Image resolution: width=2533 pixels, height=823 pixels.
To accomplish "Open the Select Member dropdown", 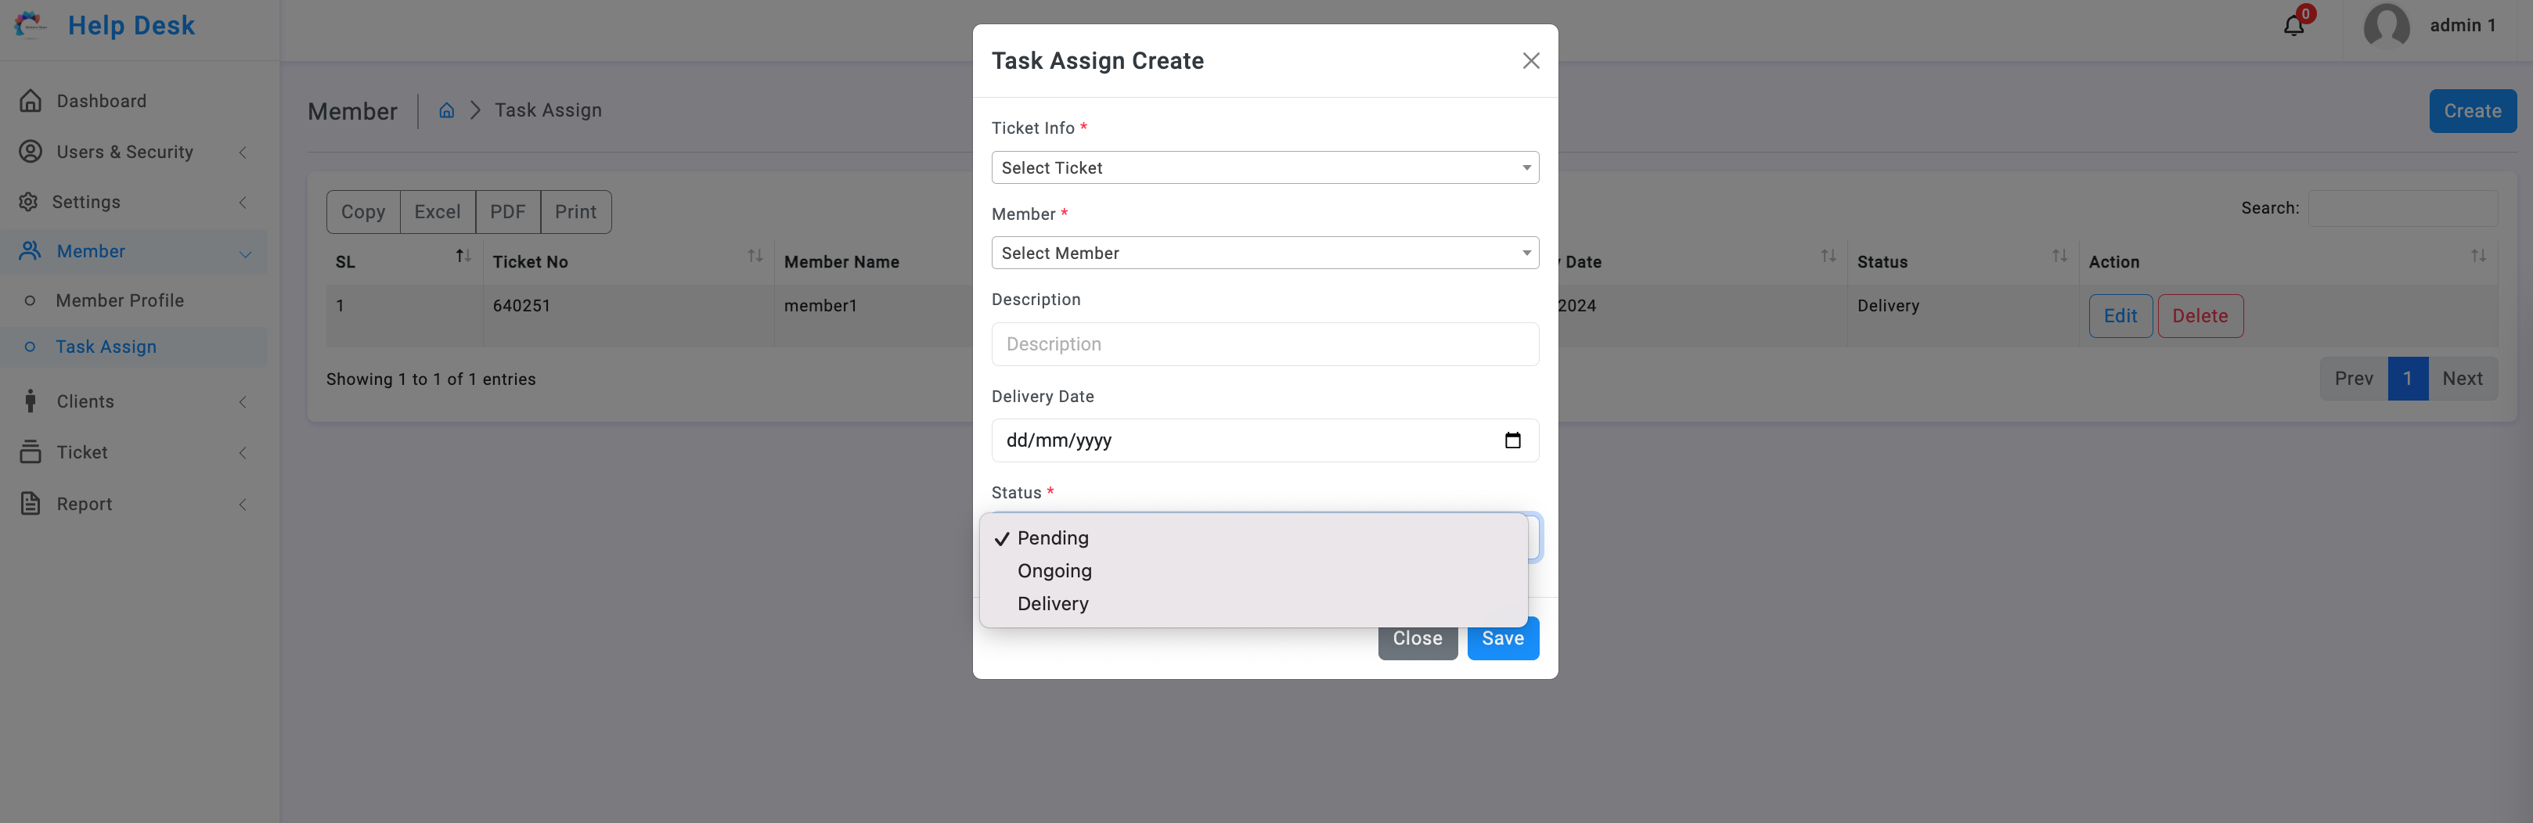I will click(x=1264, y=253).
